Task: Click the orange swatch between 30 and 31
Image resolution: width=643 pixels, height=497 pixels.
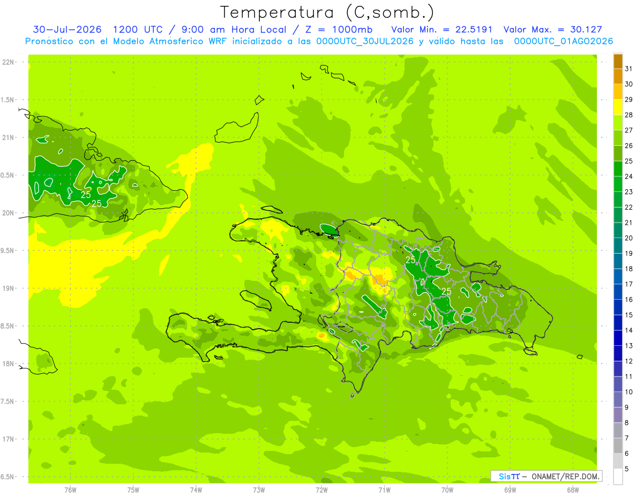Action: pos(618,76)
